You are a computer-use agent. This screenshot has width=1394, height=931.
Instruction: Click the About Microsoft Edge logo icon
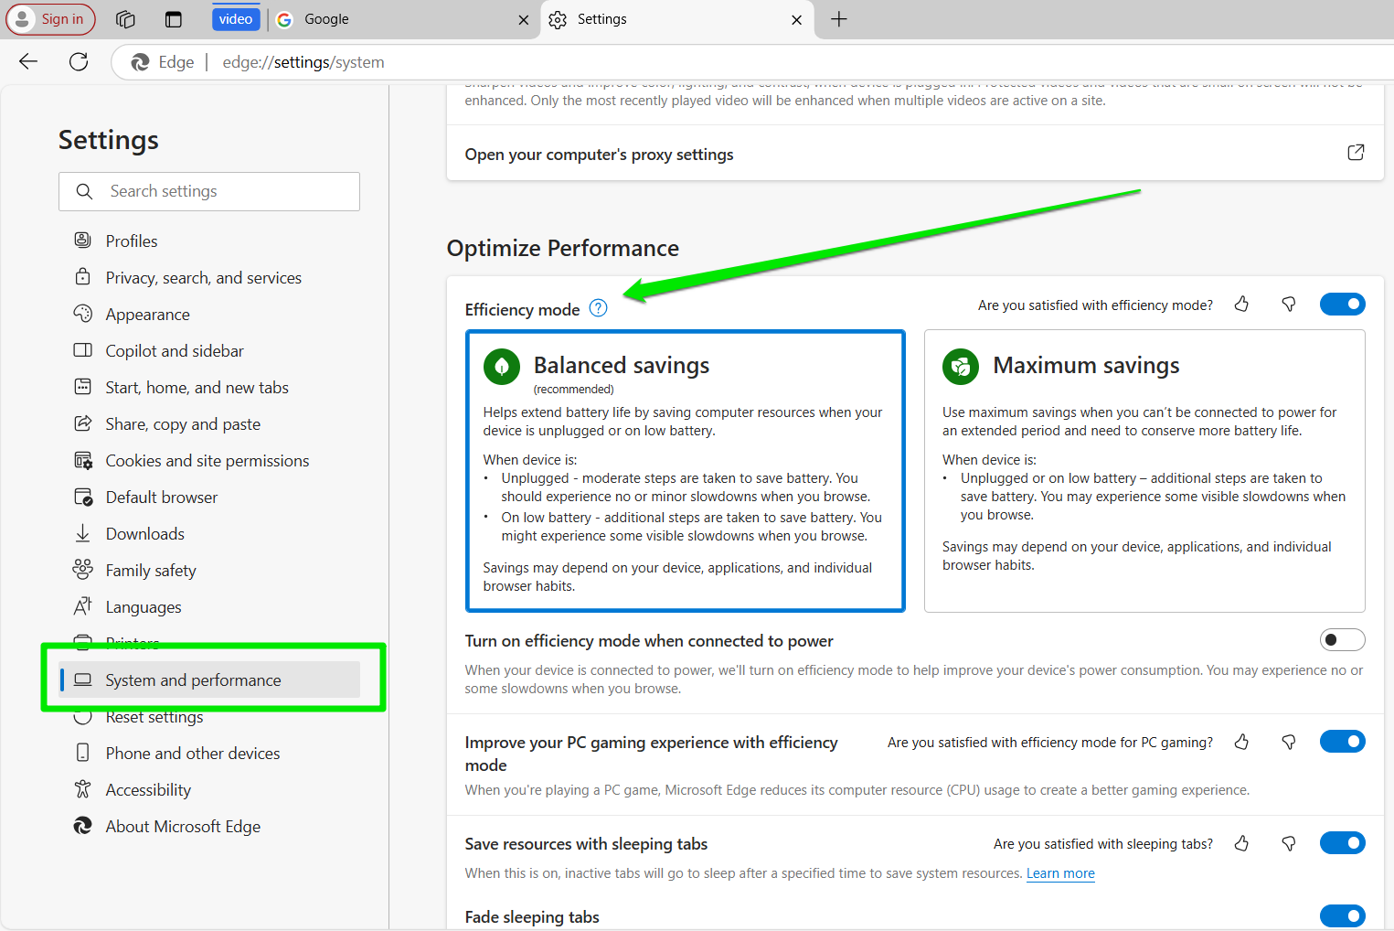pyautogui.click(x=82, y=825)
